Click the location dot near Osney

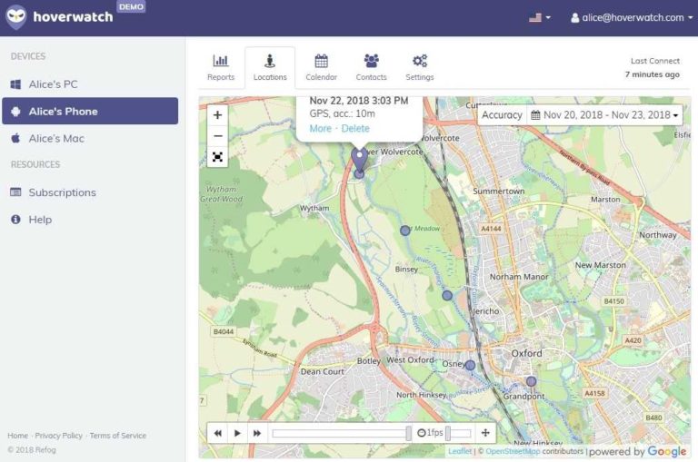click(470, 366)
